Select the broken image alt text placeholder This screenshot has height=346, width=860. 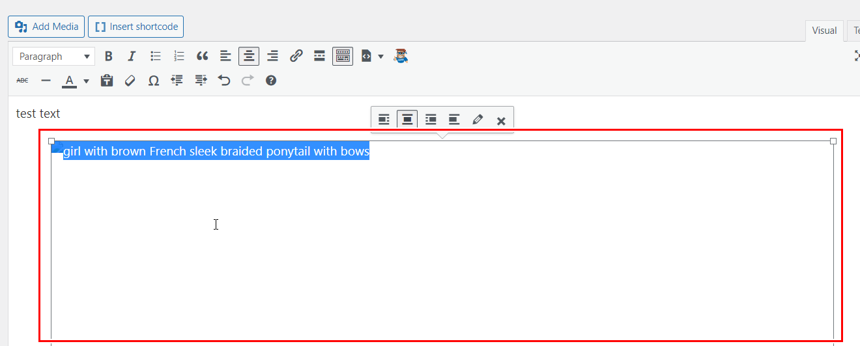click(x=216, y=152)
